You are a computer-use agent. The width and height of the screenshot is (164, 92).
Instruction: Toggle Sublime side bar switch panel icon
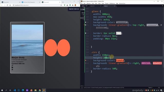pos(82,88)
